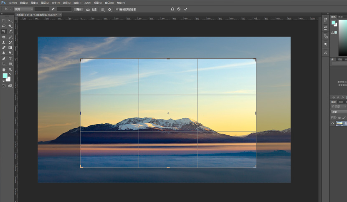Cancel the crop operation
347x202 pixels.
coord(179,9)
